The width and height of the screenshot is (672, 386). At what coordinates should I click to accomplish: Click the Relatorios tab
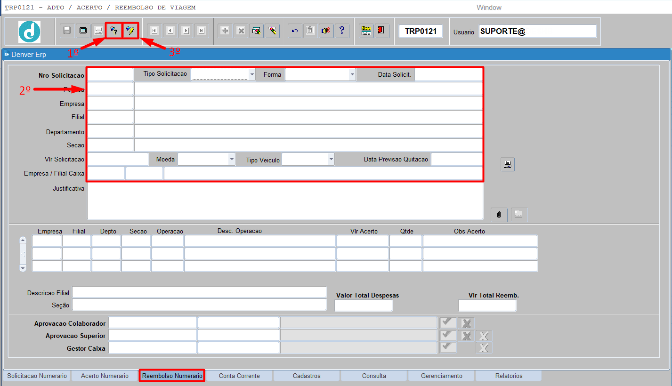click(x=509, y=376)
